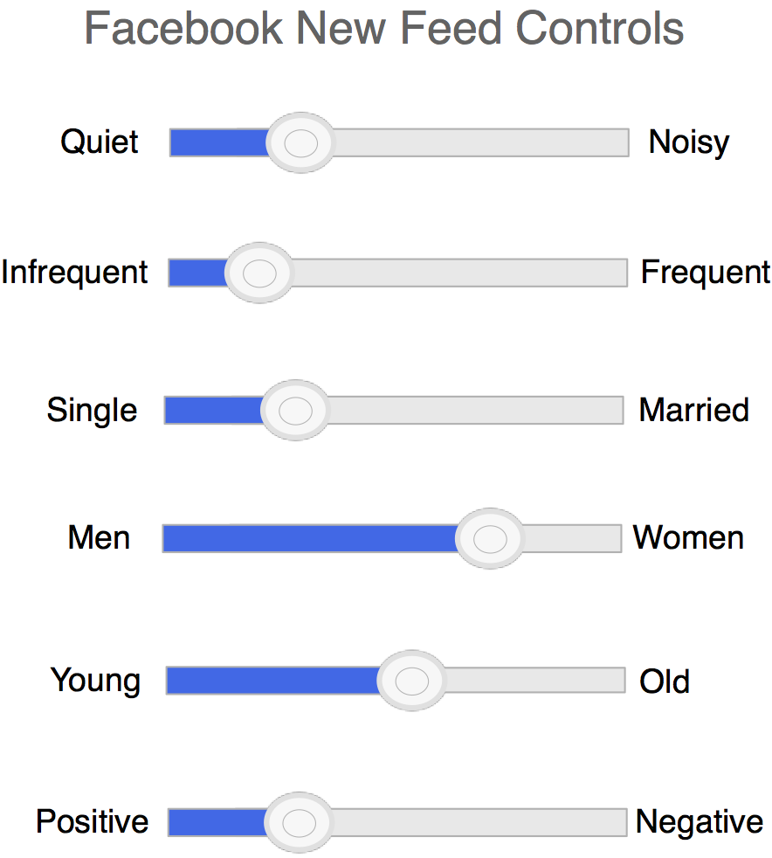Click the Married label
This screenshot has height=858, width=772.
pos(693,410)
